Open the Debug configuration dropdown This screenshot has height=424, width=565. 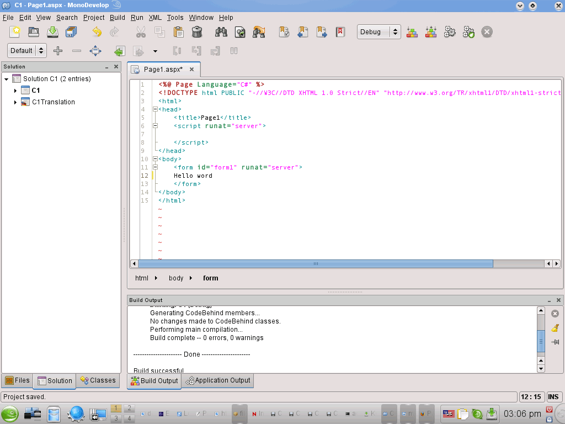(379, 32)
